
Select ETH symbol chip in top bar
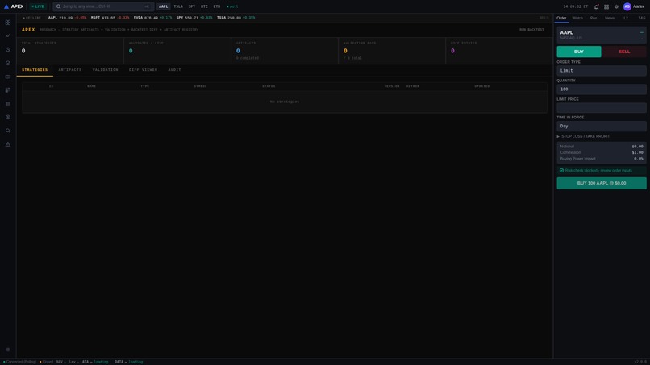pyautogui.click(x=217, y=6)
